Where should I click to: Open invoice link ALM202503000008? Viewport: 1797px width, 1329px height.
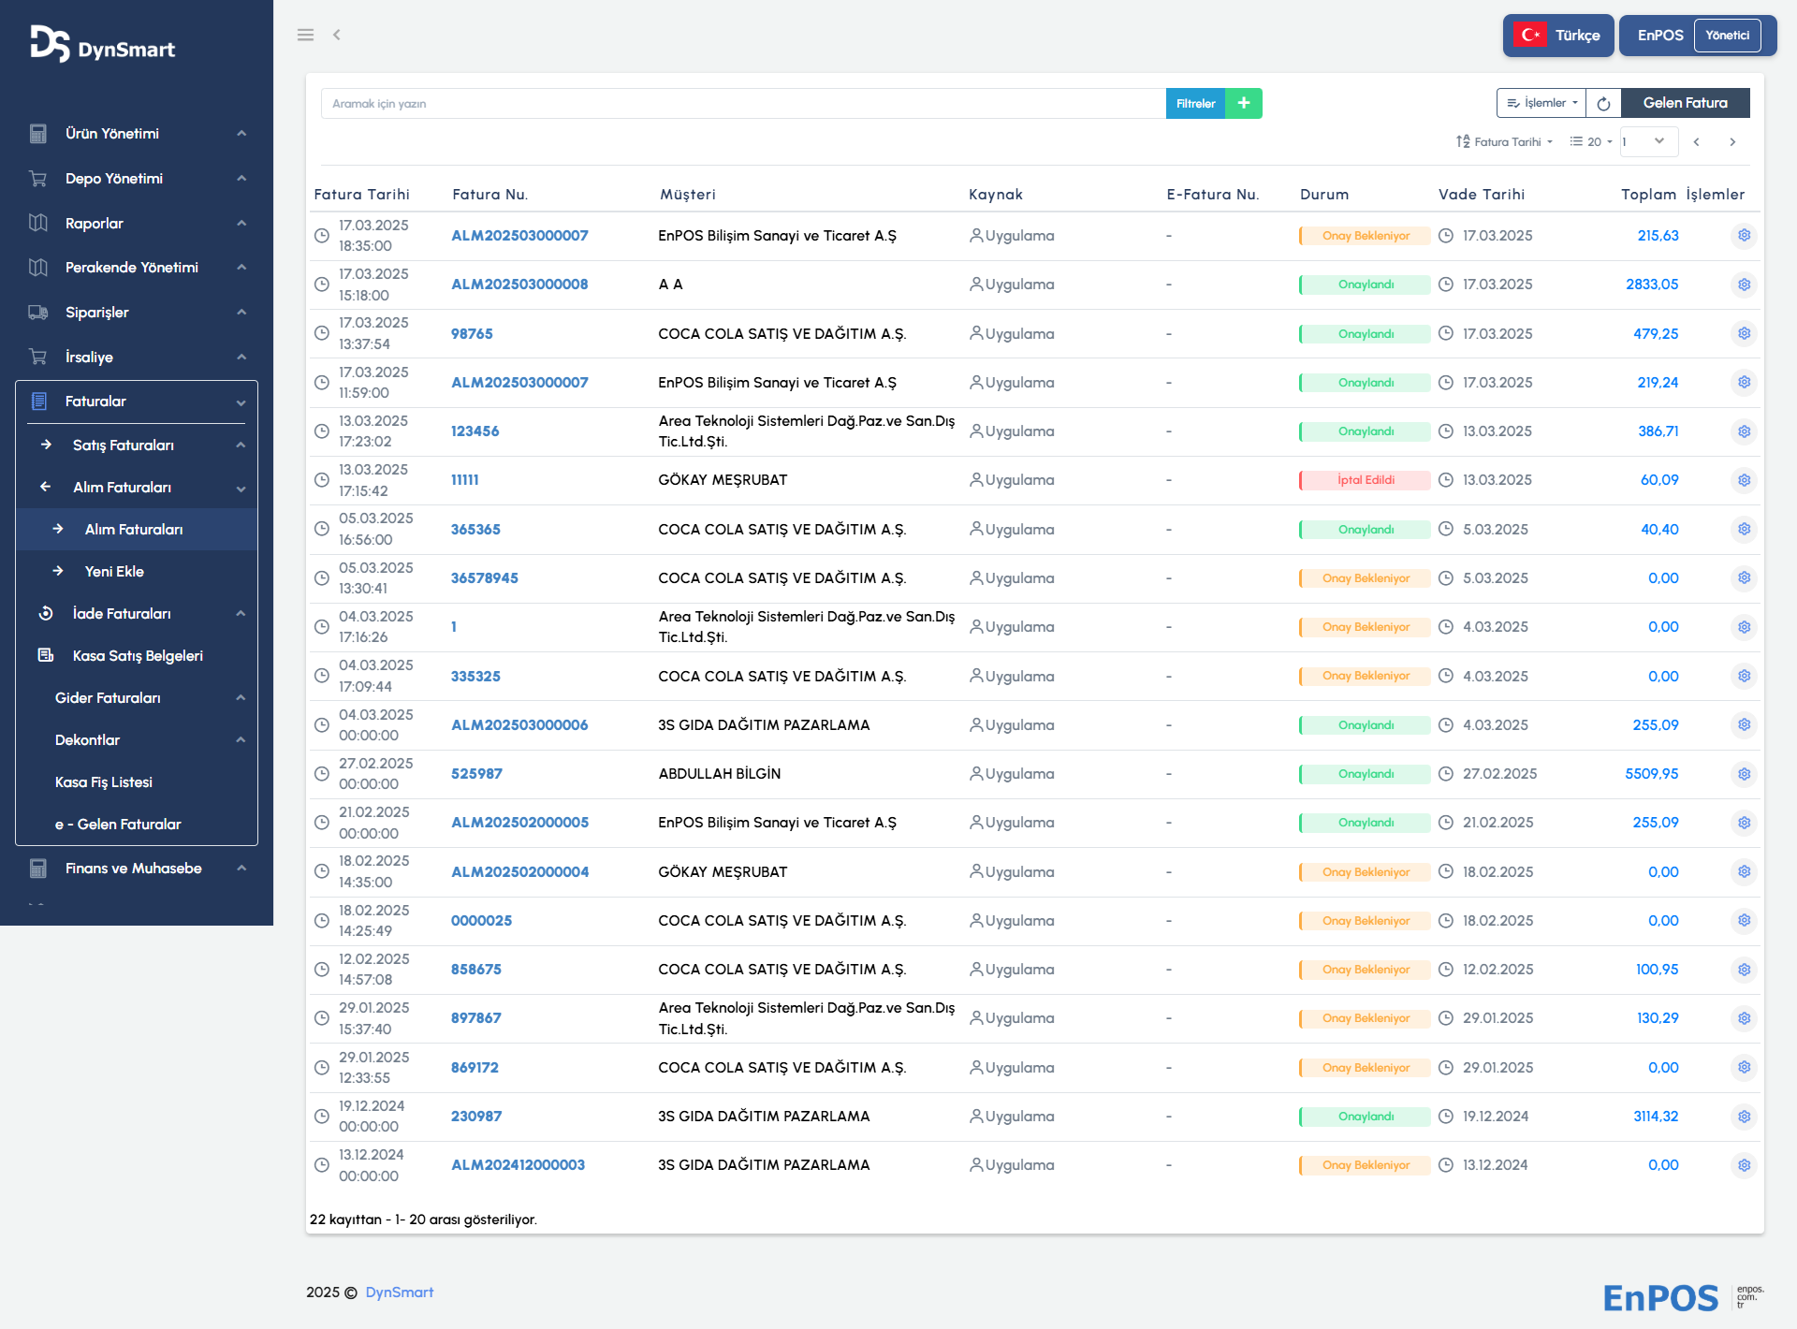click(519, 285)
